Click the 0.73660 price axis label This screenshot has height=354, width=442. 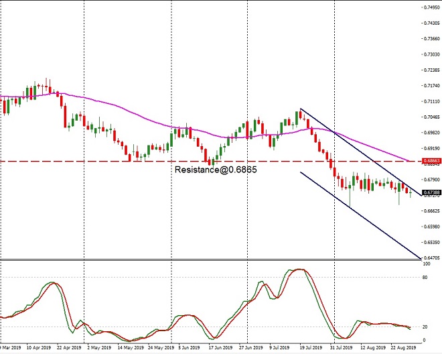(432, 39)
